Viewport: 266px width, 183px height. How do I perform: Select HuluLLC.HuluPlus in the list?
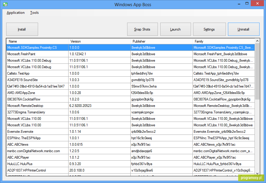coord(130,164)
